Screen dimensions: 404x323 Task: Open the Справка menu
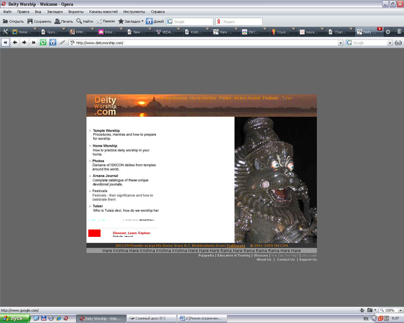(158, 12)
